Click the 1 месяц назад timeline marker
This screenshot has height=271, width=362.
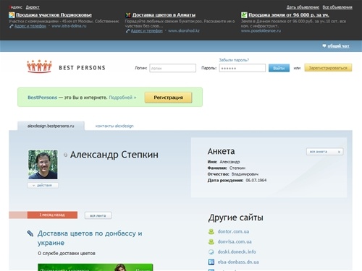coord(52,215)
